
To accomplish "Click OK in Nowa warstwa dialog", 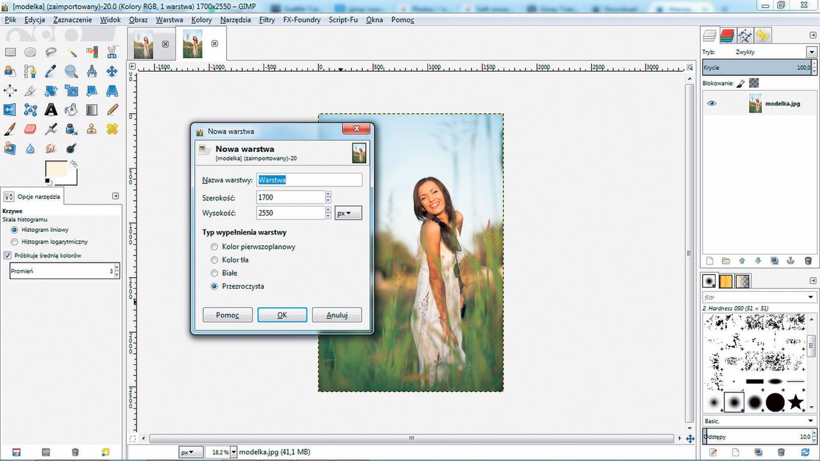I will pos(282,315).
